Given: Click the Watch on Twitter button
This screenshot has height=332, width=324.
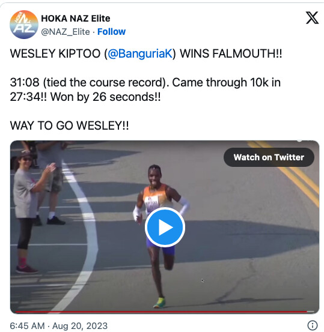Looking at the screenshot, I should pos(269,157).
